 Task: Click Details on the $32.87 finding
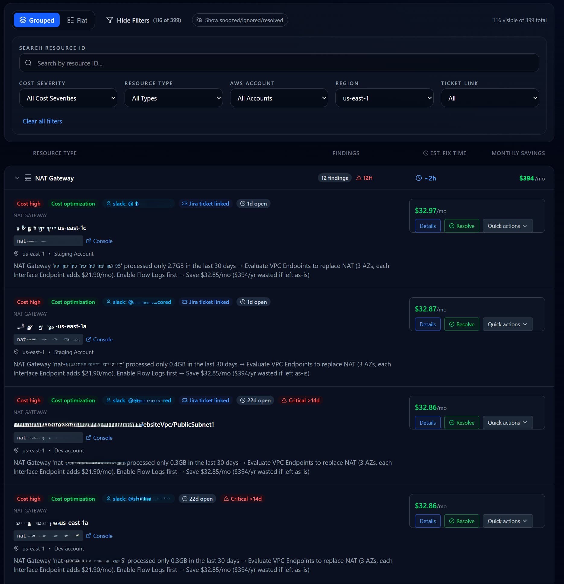[x=427, y=324]
